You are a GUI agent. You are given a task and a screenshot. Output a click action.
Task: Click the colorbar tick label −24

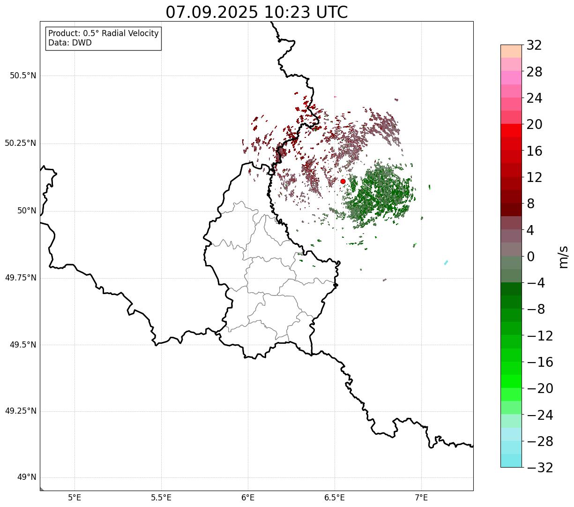540,415
